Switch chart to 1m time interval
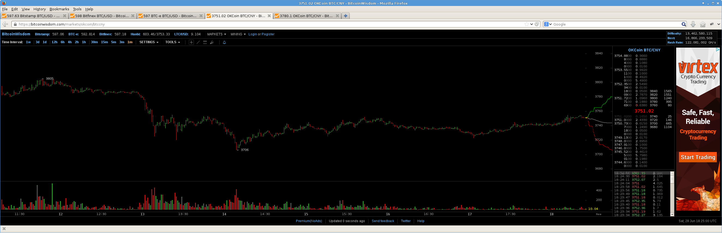722x233 pixels. point(130,42)
